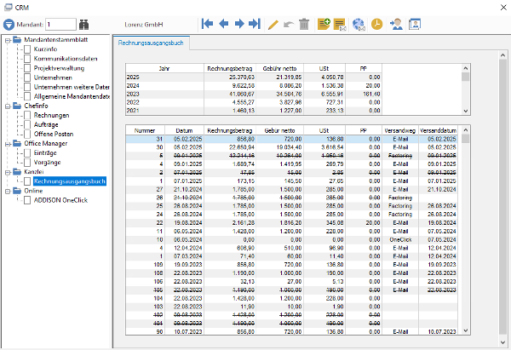Jump to the first record arrow
The height and width of the screenshot is (350, 511).
[207, 24]
